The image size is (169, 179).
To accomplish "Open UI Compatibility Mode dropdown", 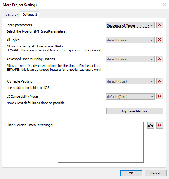I will click(x=130, y=97).
